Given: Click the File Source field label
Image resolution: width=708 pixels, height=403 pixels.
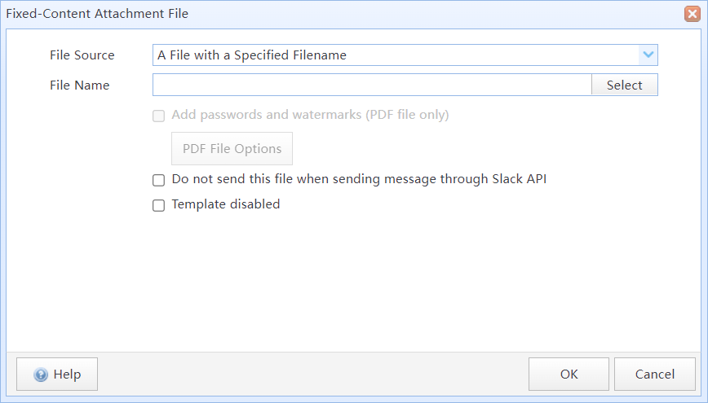Looking at the screenshot, I should click(82, 55).
